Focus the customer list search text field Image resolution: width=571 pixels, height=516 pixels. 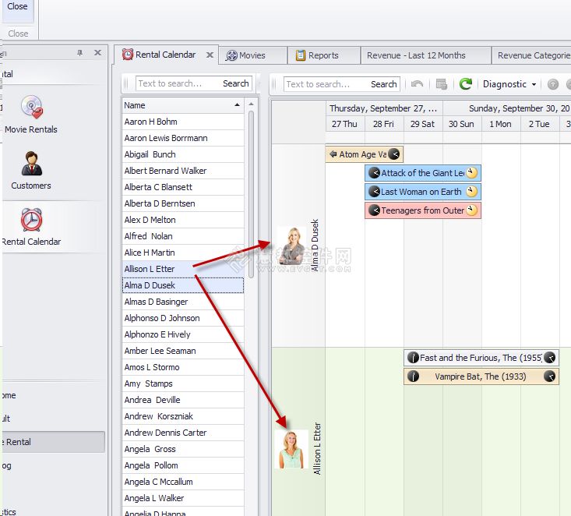(x=178, y=83)
